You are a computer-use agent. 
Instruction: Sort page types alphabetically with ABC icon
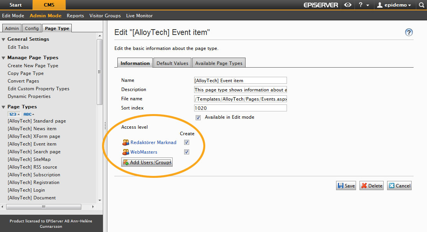[29, 114]
